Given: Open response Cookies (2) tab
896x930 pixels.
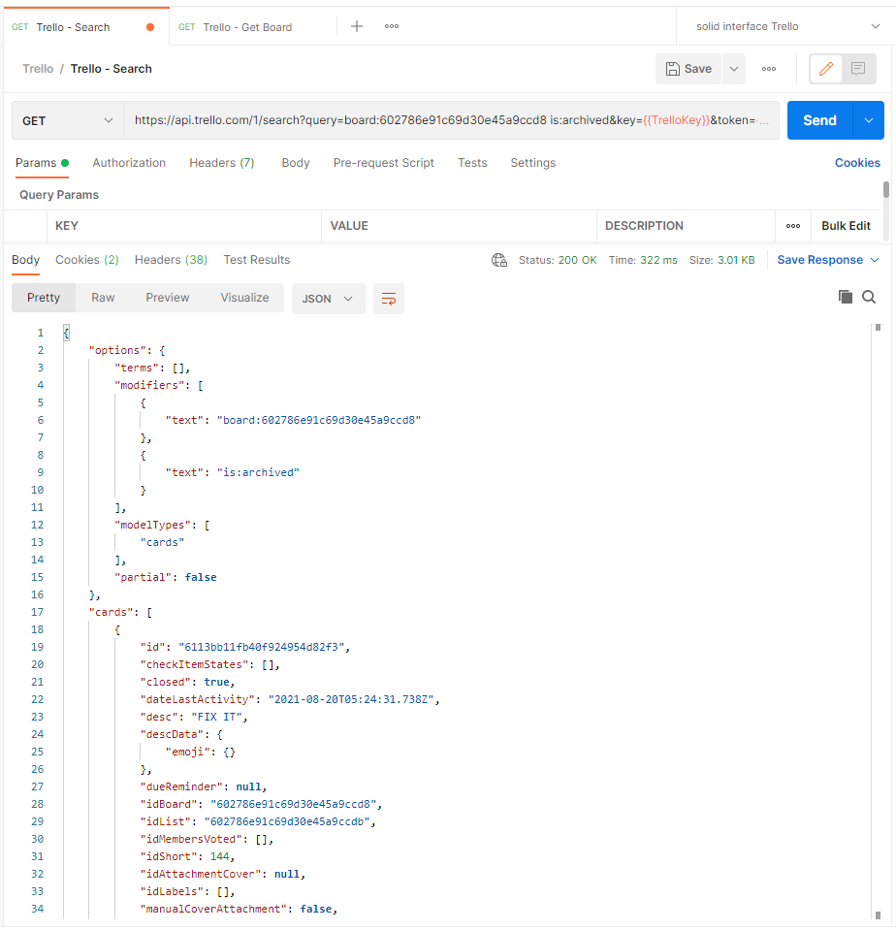Looking at the screenshot, I should 86,260.
